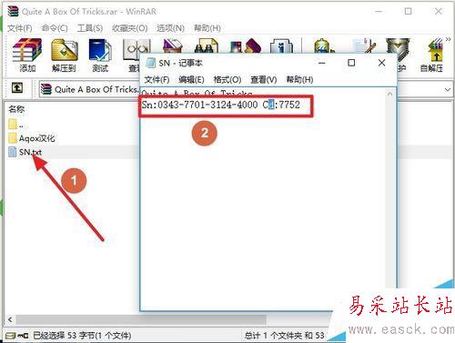455x343 pixels.
Task: Open WinRAR 帮助(H) menu
Action: (x=207, y=28)
